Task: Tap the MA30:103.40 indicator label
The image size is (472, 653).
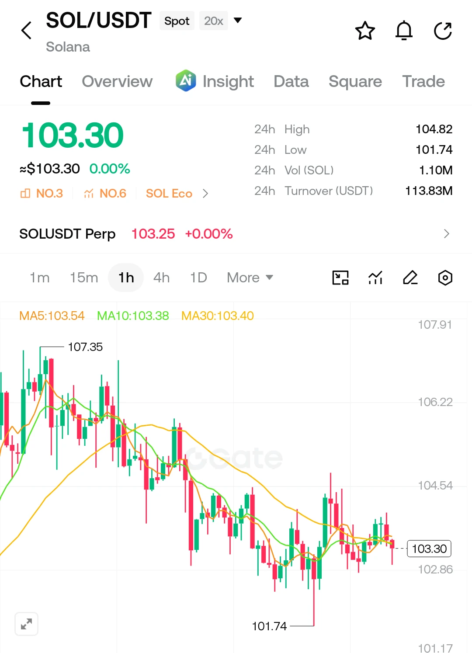Action: point(218,316)
